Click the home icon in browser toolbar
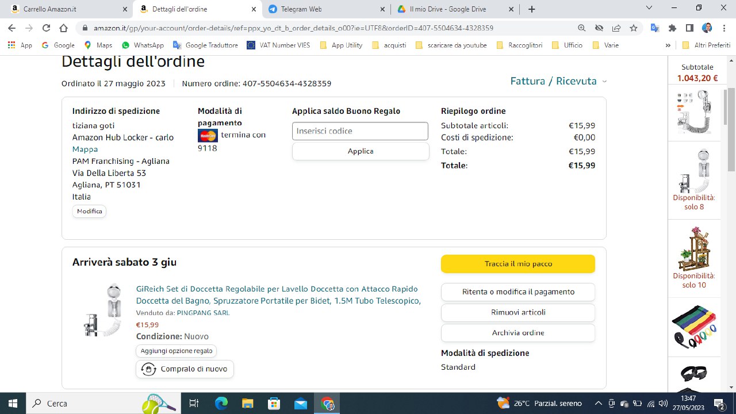Image resolution: width=736 pixels, height=414 pixels. click(x=64, y=28)
